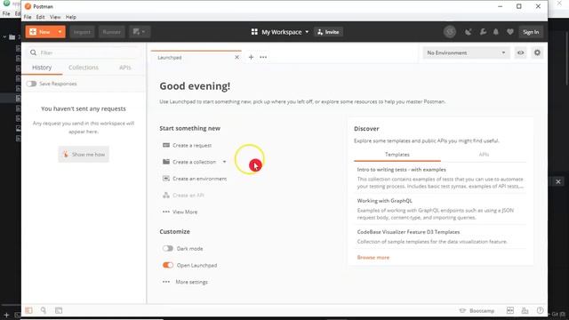Open the Runner button
This screenshot has width=569, height=320.
[x=112, y=32]
